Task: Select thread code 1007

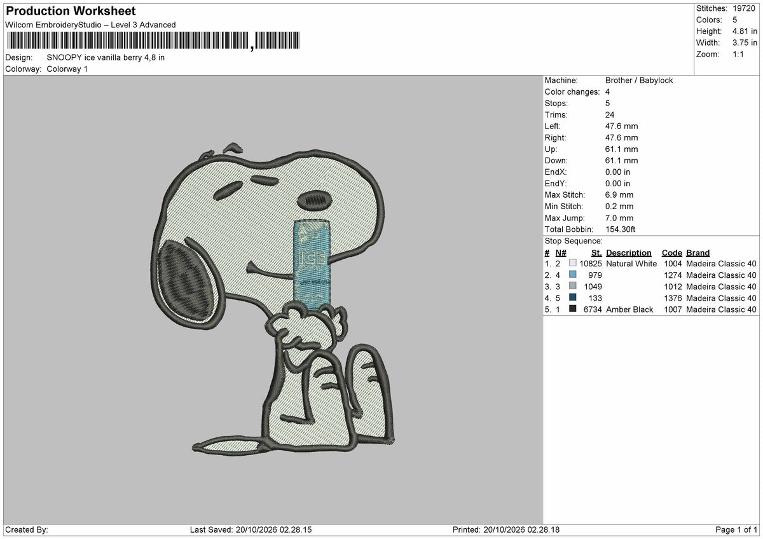Action: 673,310
